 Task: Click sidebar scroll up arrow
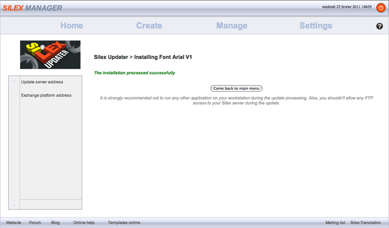tap(14, 80)
